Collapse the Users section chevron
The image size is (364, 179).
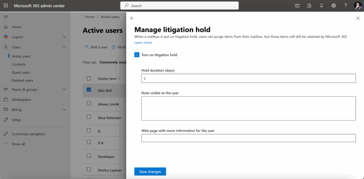point(65,47)
